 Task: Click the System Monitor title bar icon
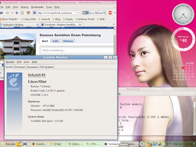(x=6, y=57)
